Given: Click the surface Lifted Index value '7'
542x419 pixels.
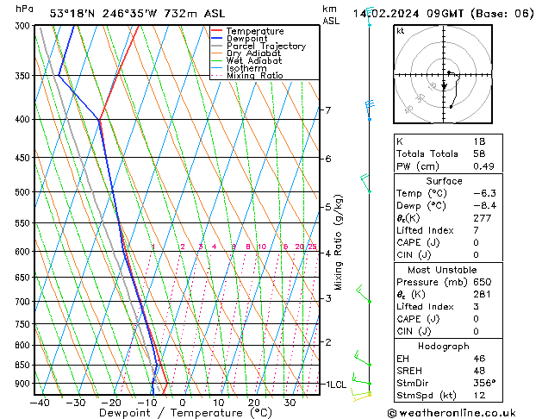Looking at the screenshot, I should click(x=477, y=230).
